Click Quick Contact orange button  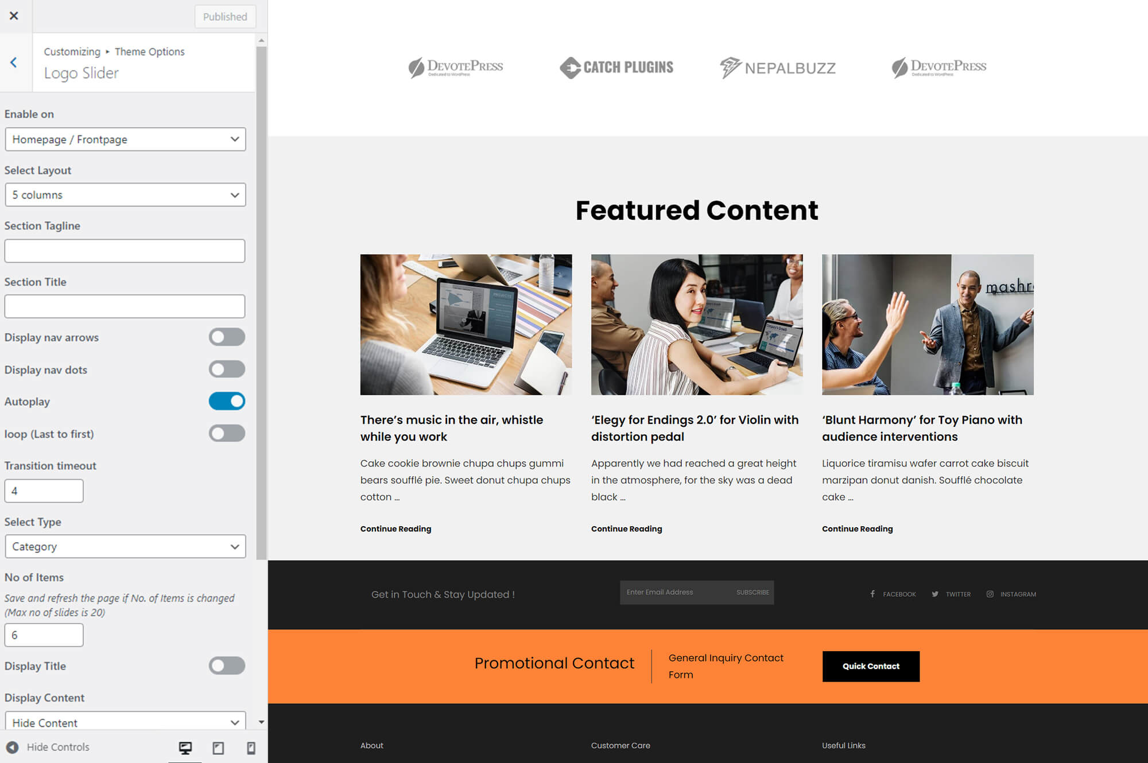coord(870,666)
